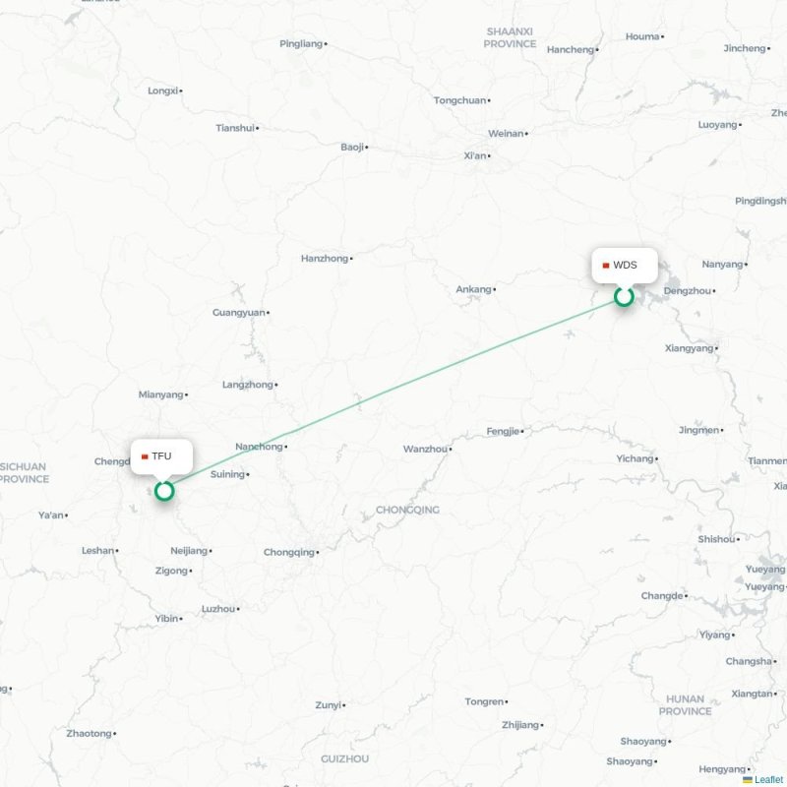Screen dimensions: 787x787
Task: Open the Leaflet attribution link
Action: point(770,779)
